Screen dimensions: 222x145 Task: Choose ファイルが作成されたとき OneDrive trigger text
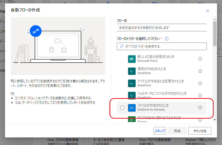(153, 106)
